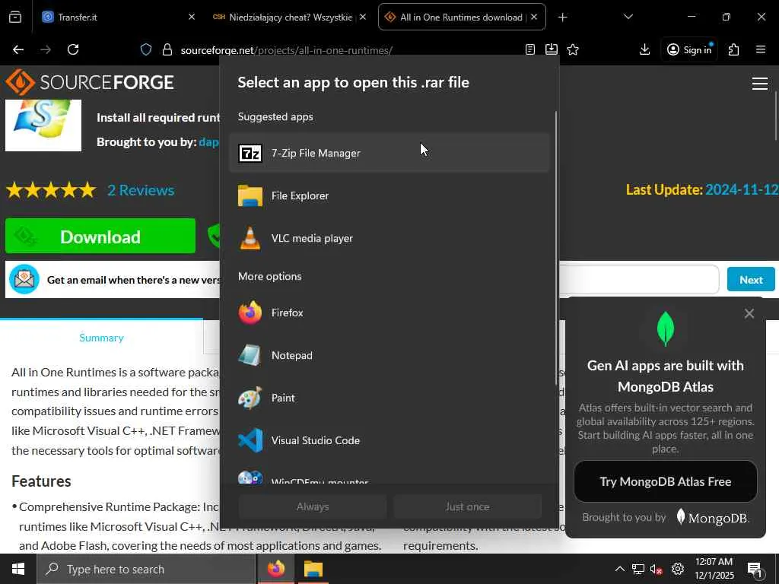Click the project icon thumbnail
The width and height of the screenshot is (779, 584).
click(43, 125)
